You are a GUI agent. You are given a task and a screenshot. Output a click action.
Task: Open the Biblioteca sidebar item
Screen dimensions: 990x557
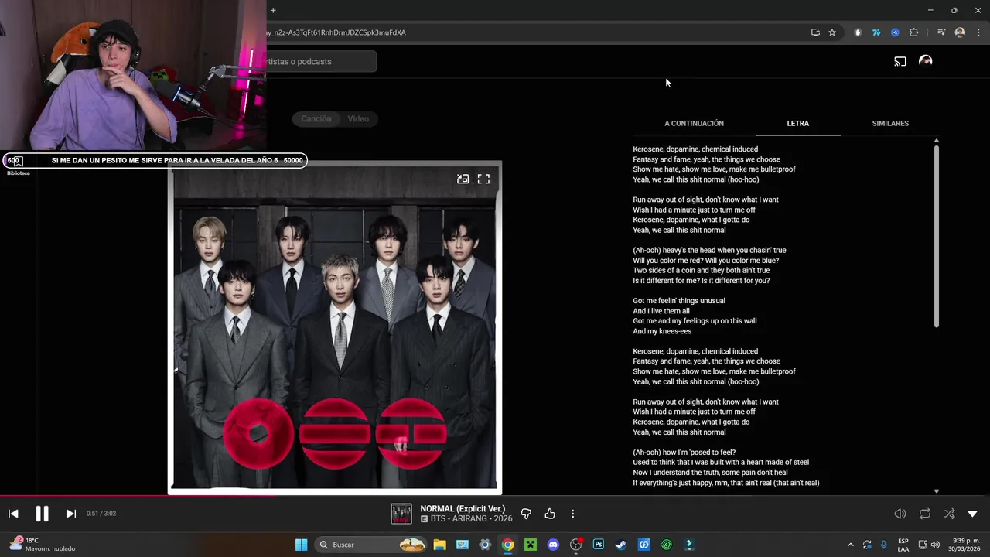(x=18, y=165)
